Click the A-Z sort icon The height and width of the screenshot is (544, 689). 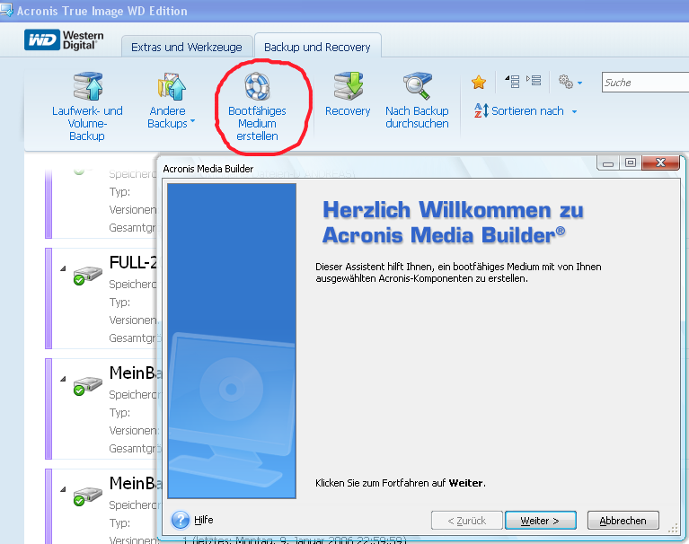pyautogui.click(x=481, y=110)
